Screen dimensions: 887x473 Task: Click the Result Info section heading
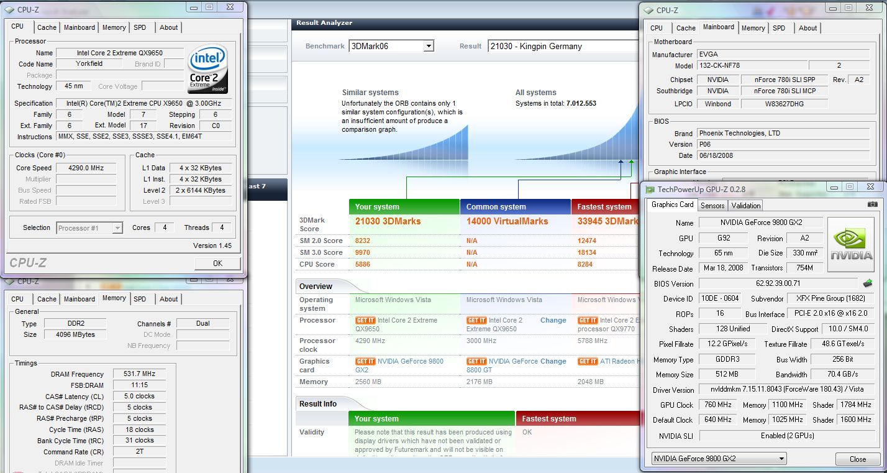[318, 404]
